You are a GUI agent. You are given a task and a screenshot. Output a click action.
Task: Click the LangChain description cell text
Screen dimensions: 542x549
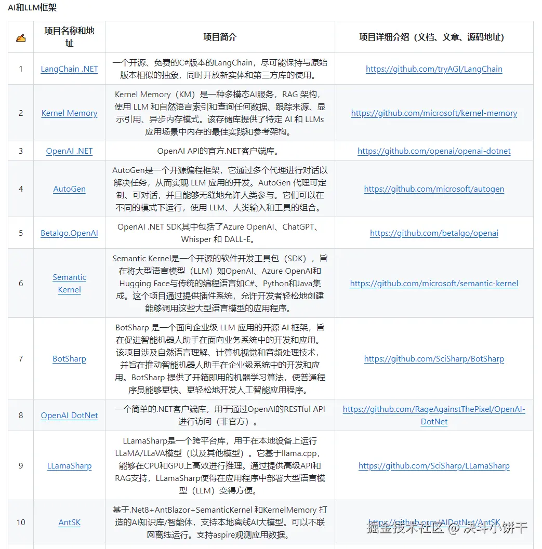(x=220, y=69)
